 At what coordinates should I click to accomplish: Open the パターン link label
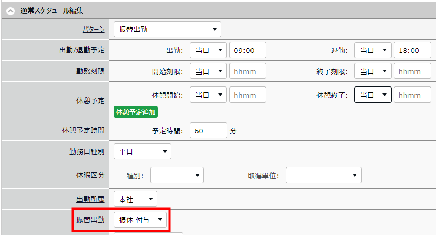click(x=94, y=29)
